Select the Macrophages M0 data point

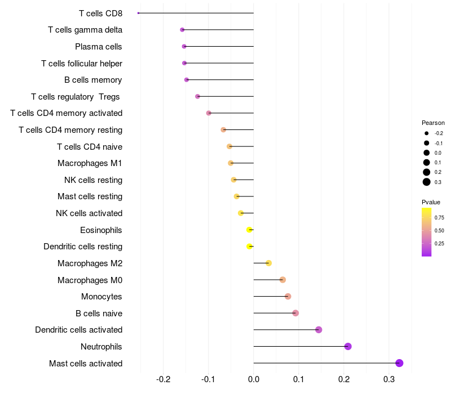coord(282,280)
